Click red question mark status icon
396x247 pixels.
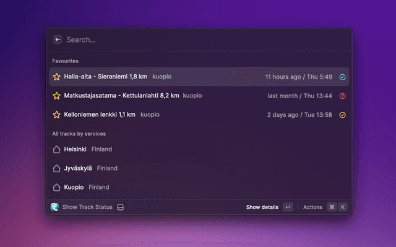tap(343, 96)
